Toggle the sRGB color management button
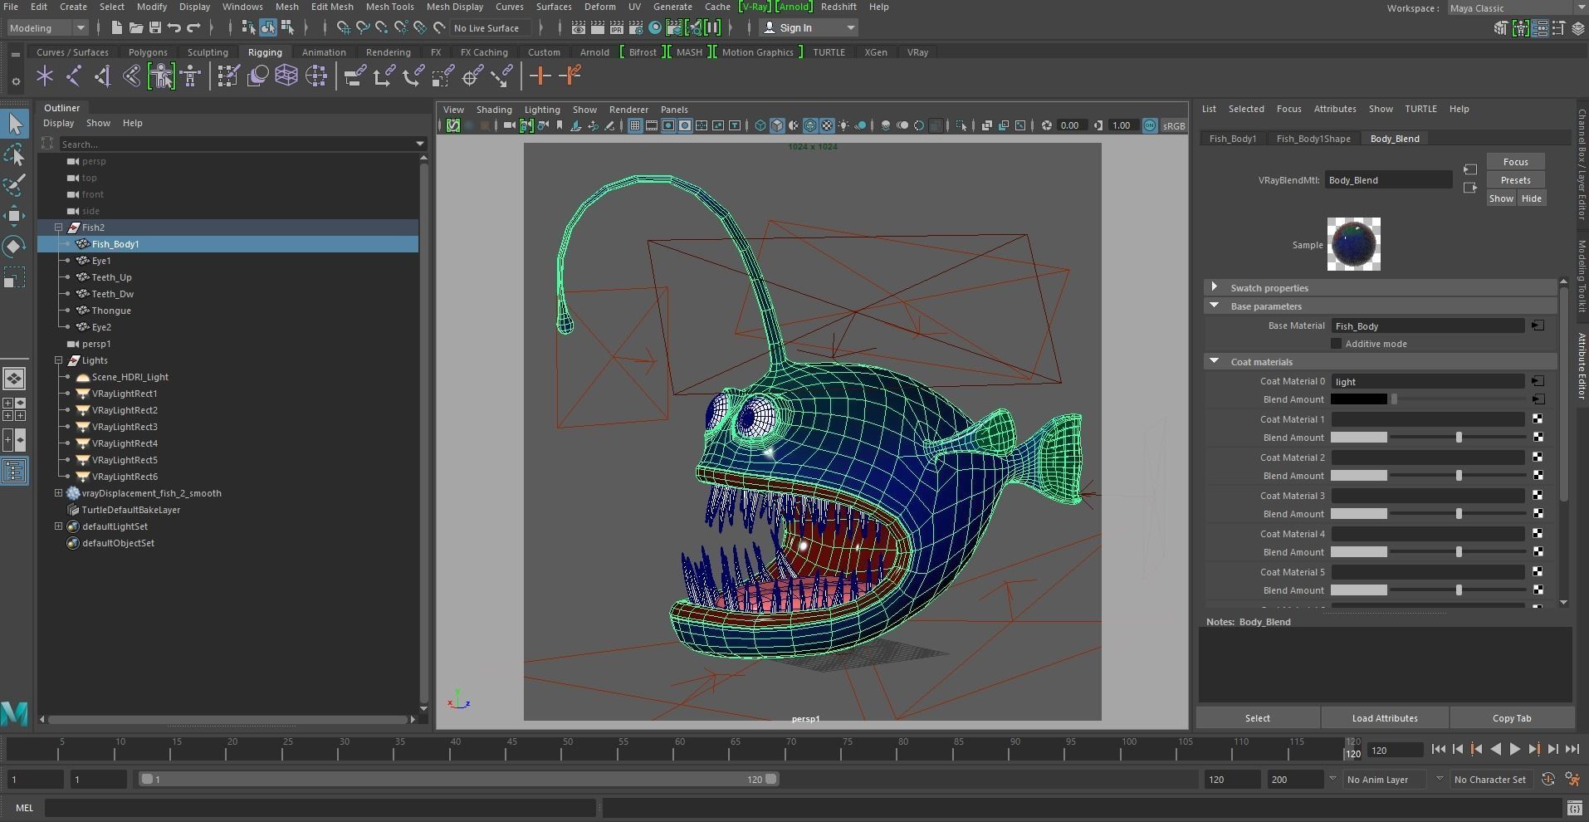 tap(1173, 125)
